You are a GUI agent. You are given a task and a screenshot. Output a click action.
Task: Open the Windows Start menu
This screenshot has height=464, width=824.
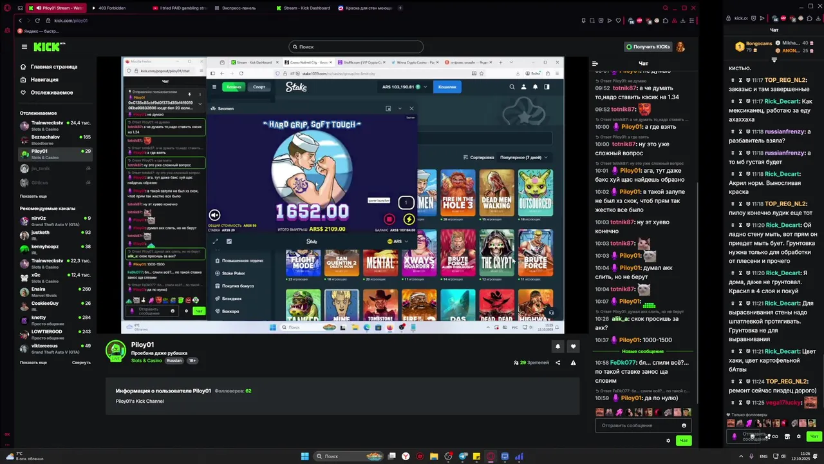tap(305, 456)
